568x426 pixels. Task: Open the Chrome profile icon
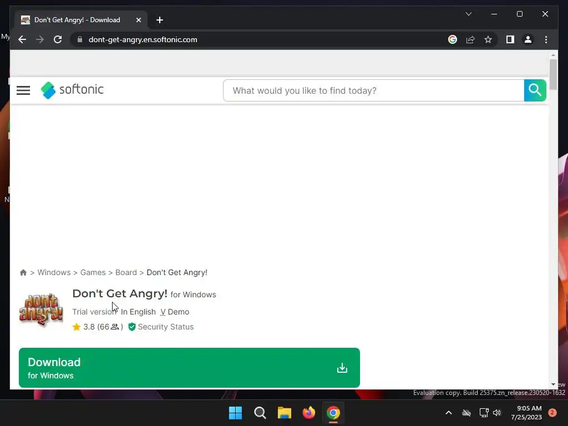528,39
